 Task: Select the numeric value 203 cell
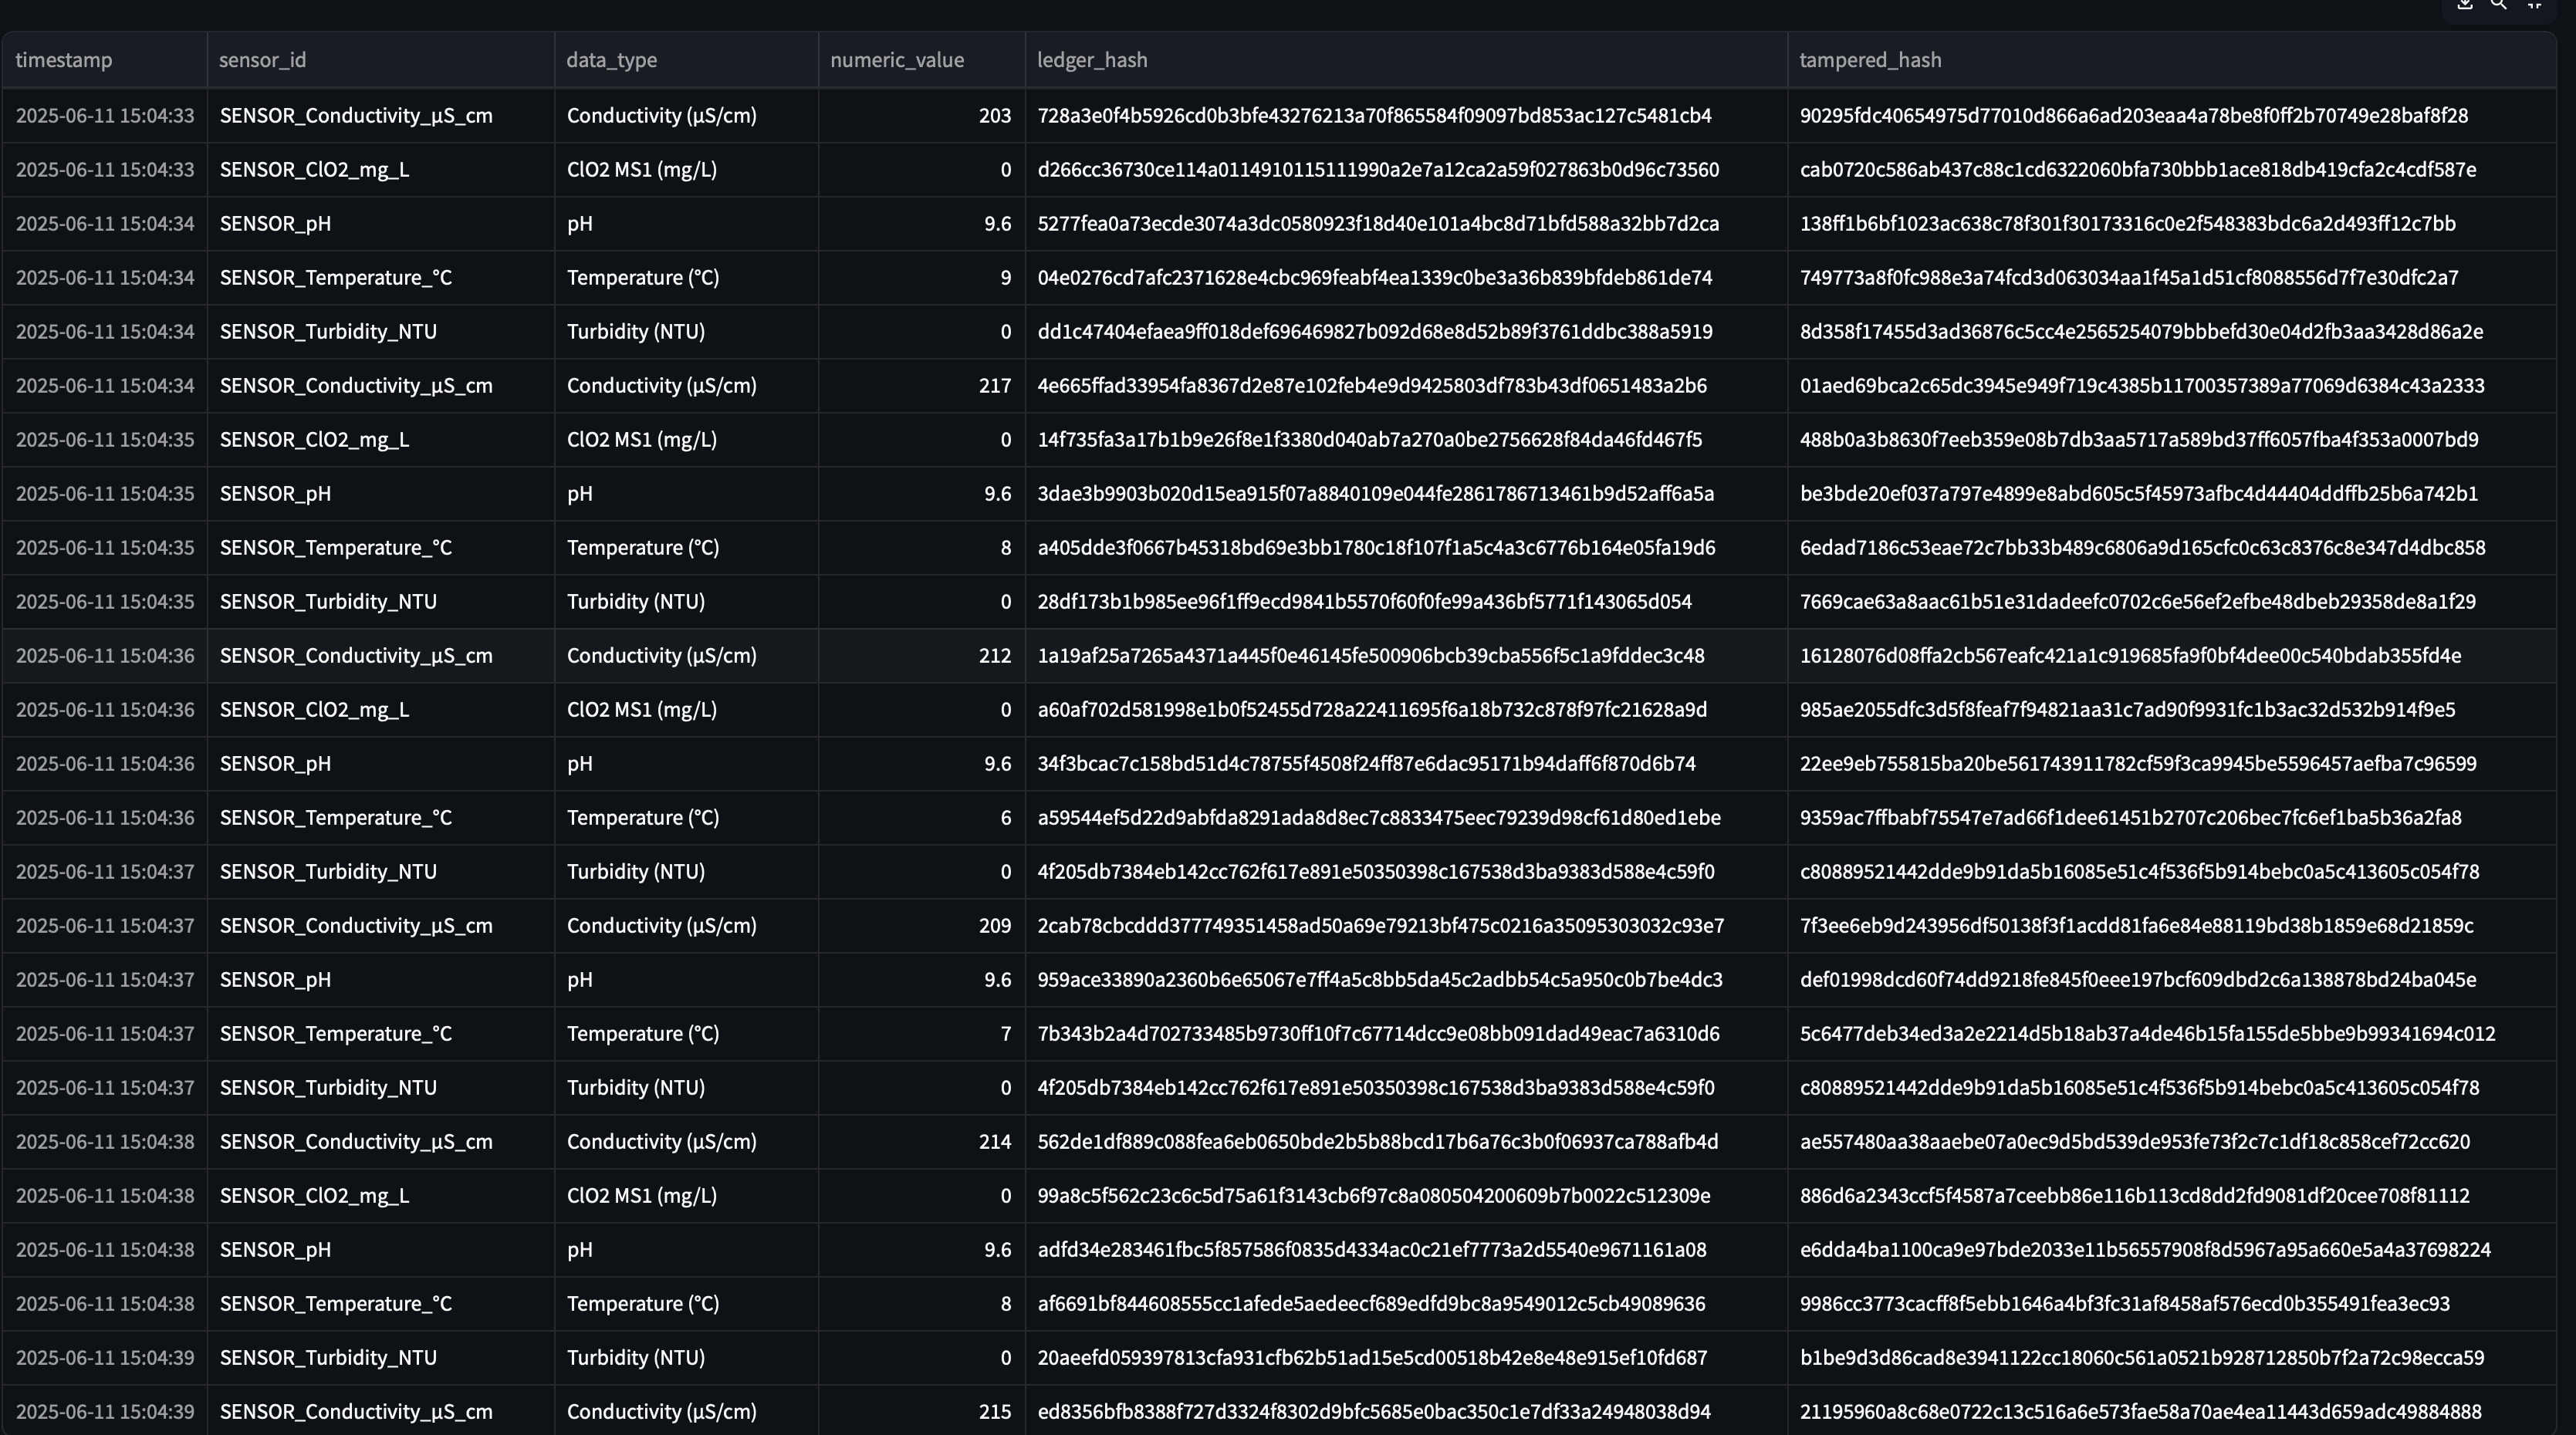coord(921,115)
